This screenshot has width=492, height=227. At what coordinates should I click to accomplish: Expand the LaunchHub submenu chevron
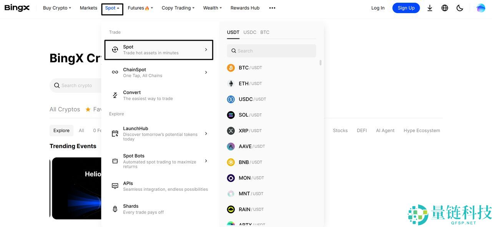pos(206,134)
